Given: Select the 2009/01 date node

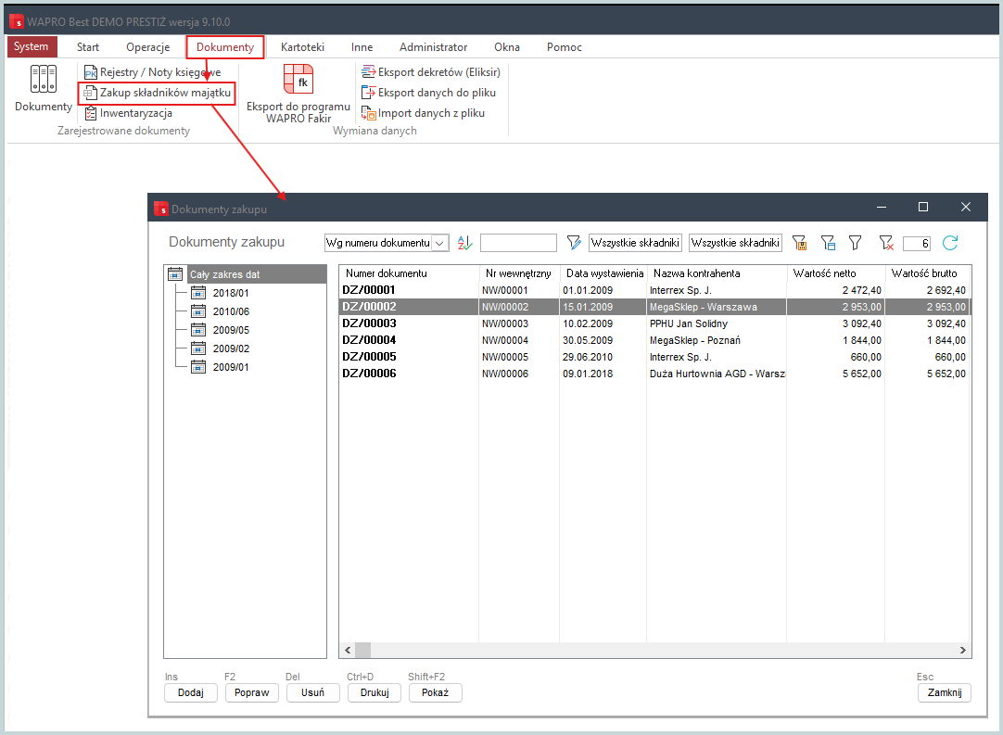Looking at the screenshot, I should (231, 367).
